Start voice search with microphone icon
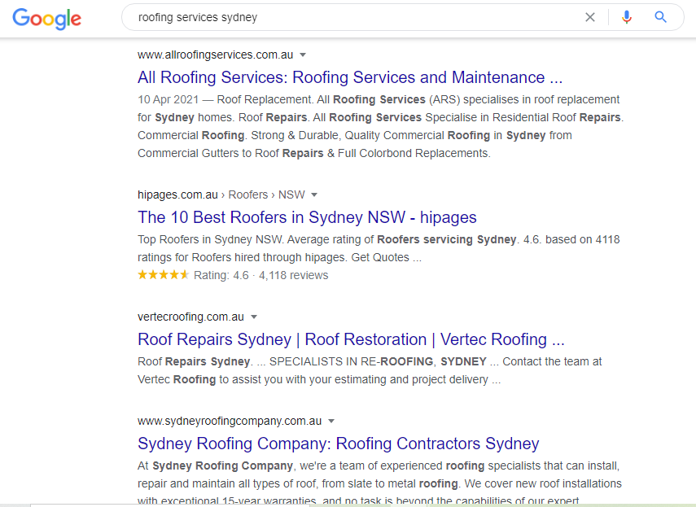Screen dimensions: 696x507 coord(626,17)
